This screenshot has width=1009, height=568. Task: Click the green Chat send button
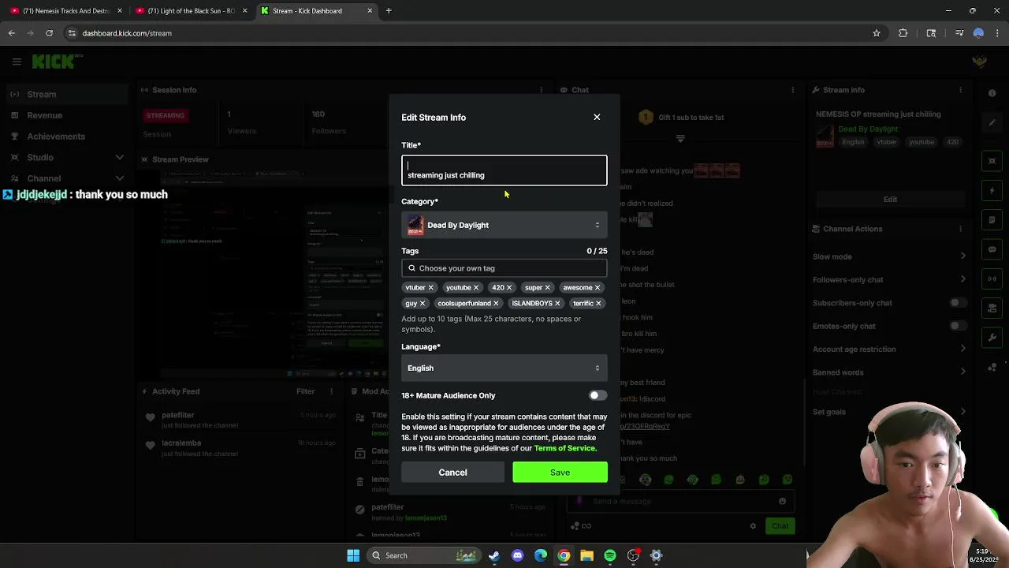click(x=780, y=526)
